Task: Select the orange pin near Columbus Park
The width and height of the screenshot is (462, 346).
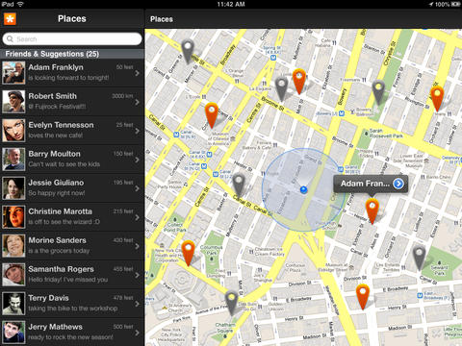Action: 188,253
